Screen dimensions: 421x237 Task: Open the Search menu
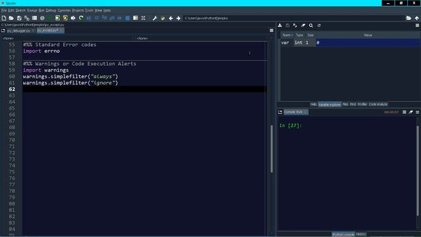(x=20, y=11)
